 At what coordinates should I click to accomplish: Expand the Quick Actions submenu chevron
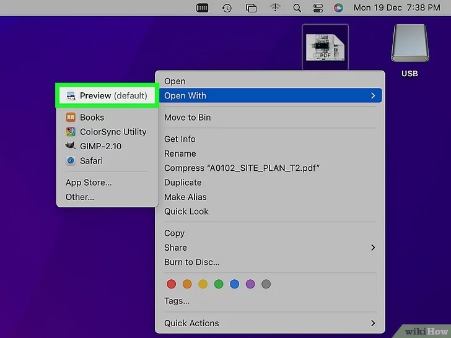point(373,323)
